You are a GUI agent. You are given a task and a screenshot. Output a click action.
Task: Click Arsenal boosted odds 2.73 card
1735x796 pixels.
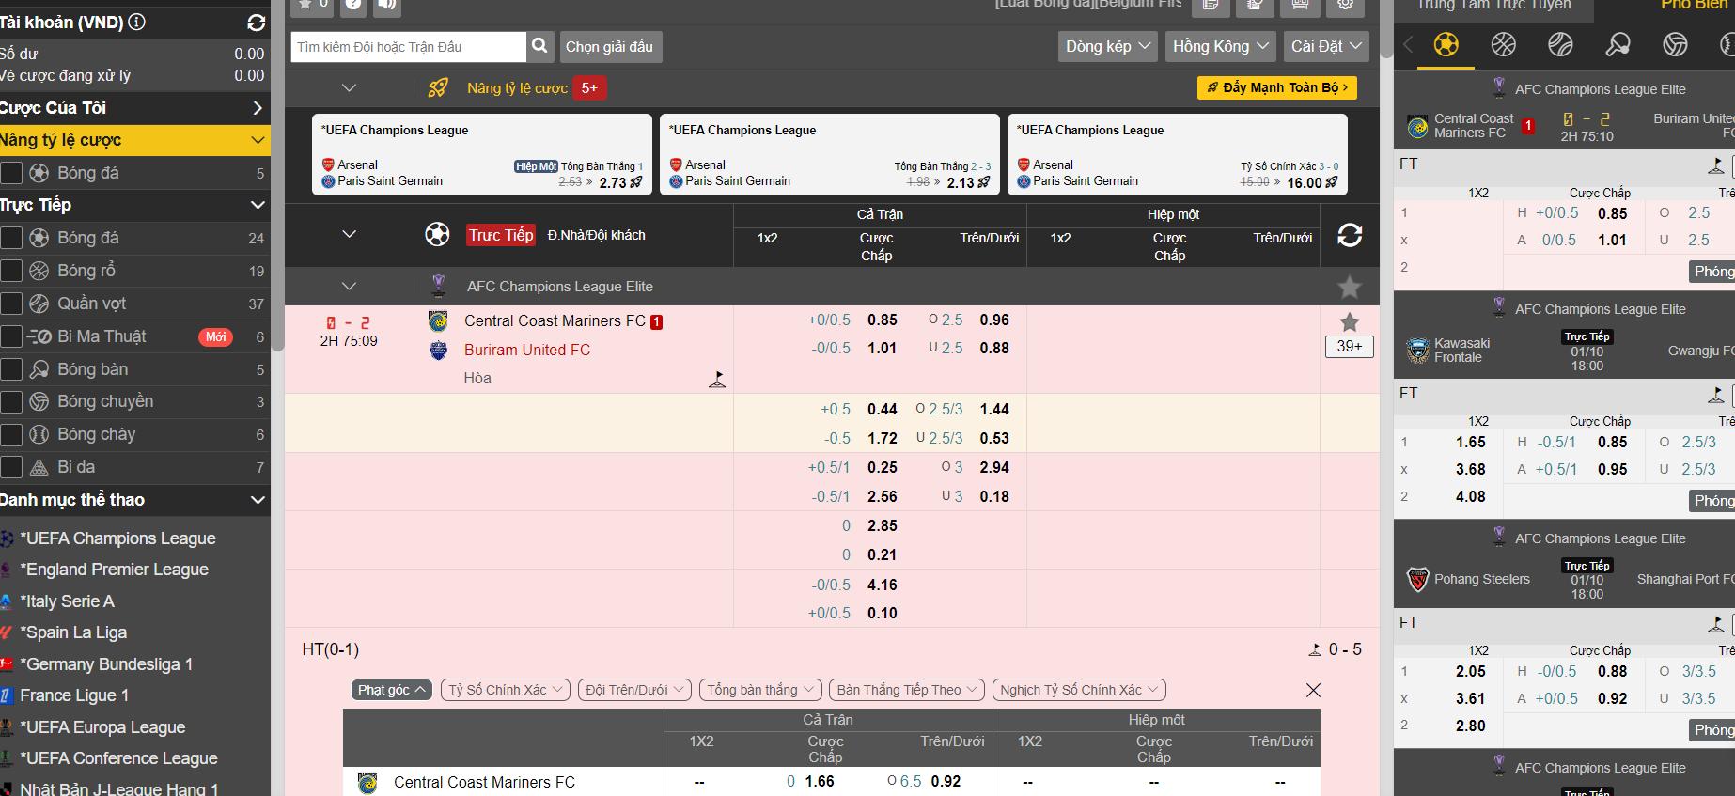(x=482, y=154)
